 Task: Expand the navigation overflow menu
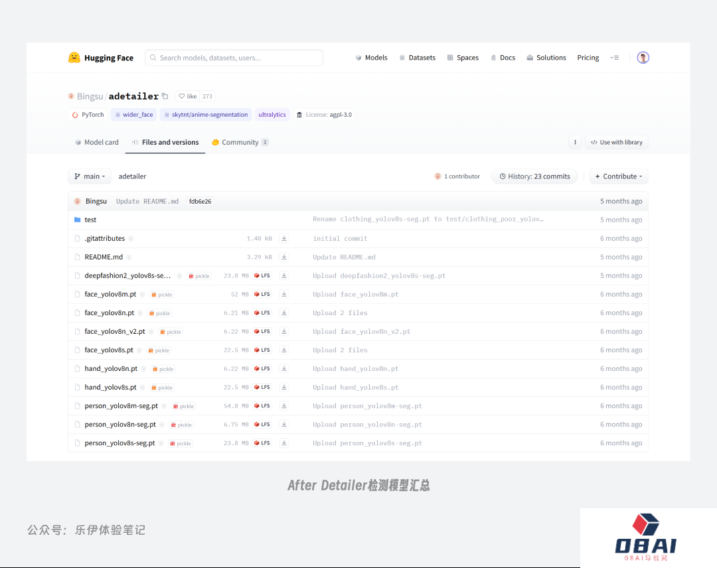[614, 58]
